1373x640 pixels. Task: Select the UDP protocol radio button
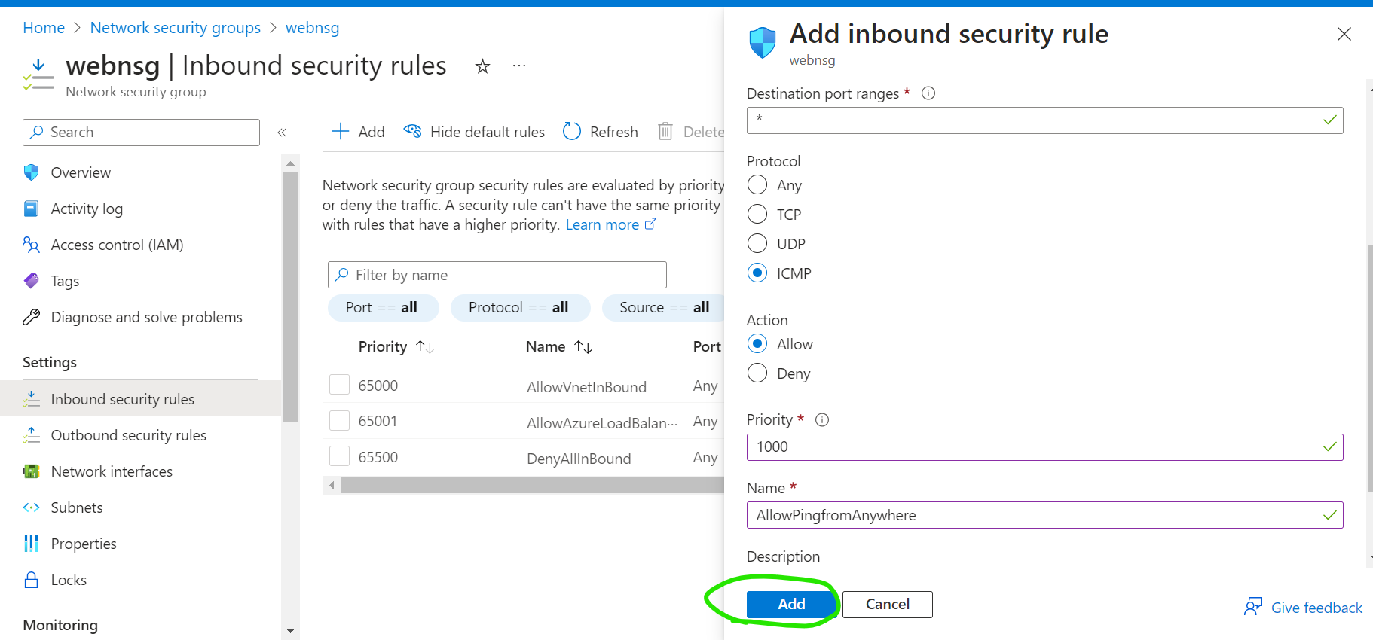pos(757,244)
